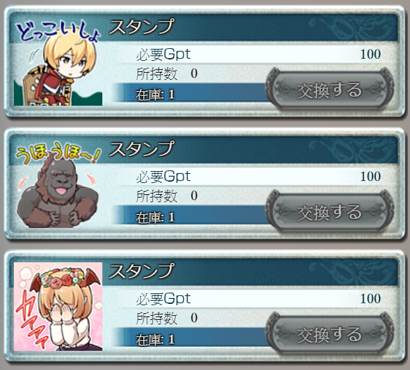Exchange the blonde boy stamp with 交換する
The height and width of the screenshot is (370, 410).
coord(329,90)
